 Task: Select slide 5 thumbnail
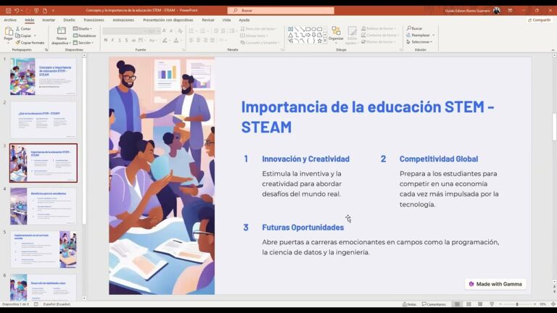[x=44, y=249]
